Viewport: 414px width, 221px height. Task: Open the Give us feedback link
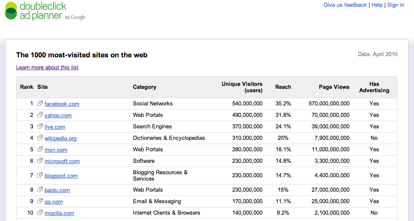coord(345,5)
